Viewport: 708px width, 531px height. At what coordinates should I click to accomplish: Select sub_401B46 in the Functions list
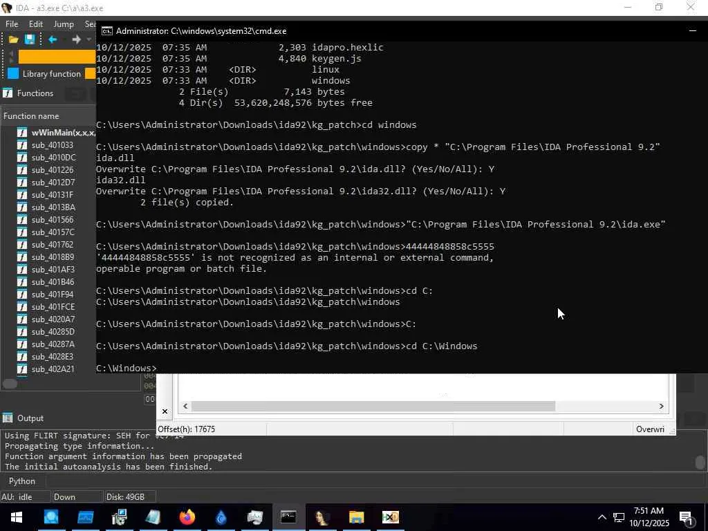pos(53,282)
